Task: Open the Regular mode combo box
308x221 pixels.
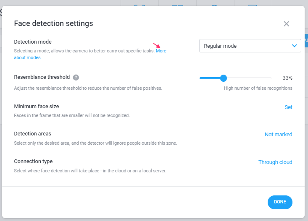Action: (x=250, y=46)
